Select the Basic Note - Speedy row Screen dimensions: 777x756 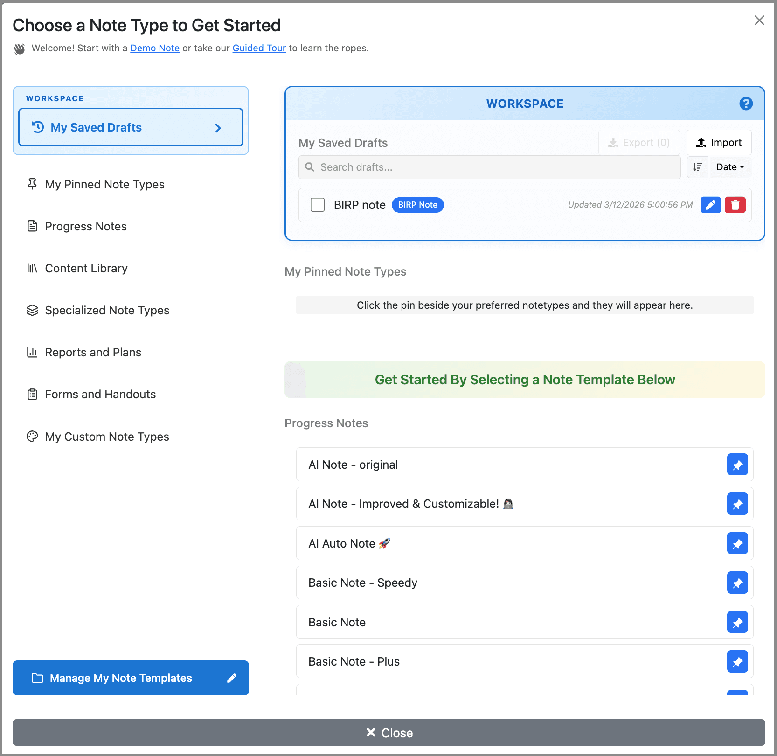point(525,583)
